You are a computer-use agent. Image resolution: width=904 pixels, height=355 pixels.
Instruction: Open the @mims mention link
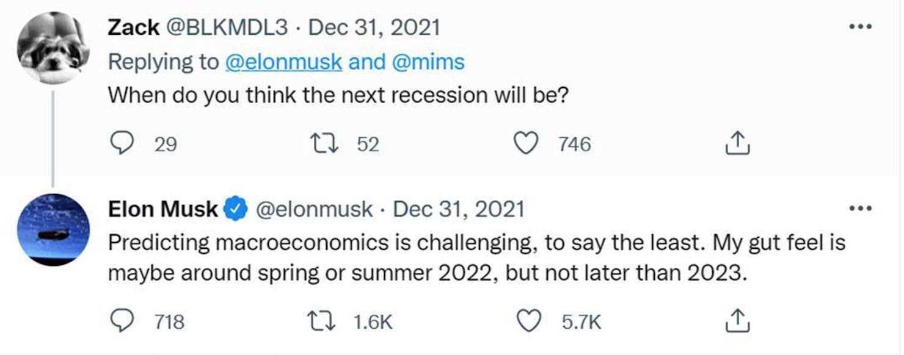pos(428,62)
